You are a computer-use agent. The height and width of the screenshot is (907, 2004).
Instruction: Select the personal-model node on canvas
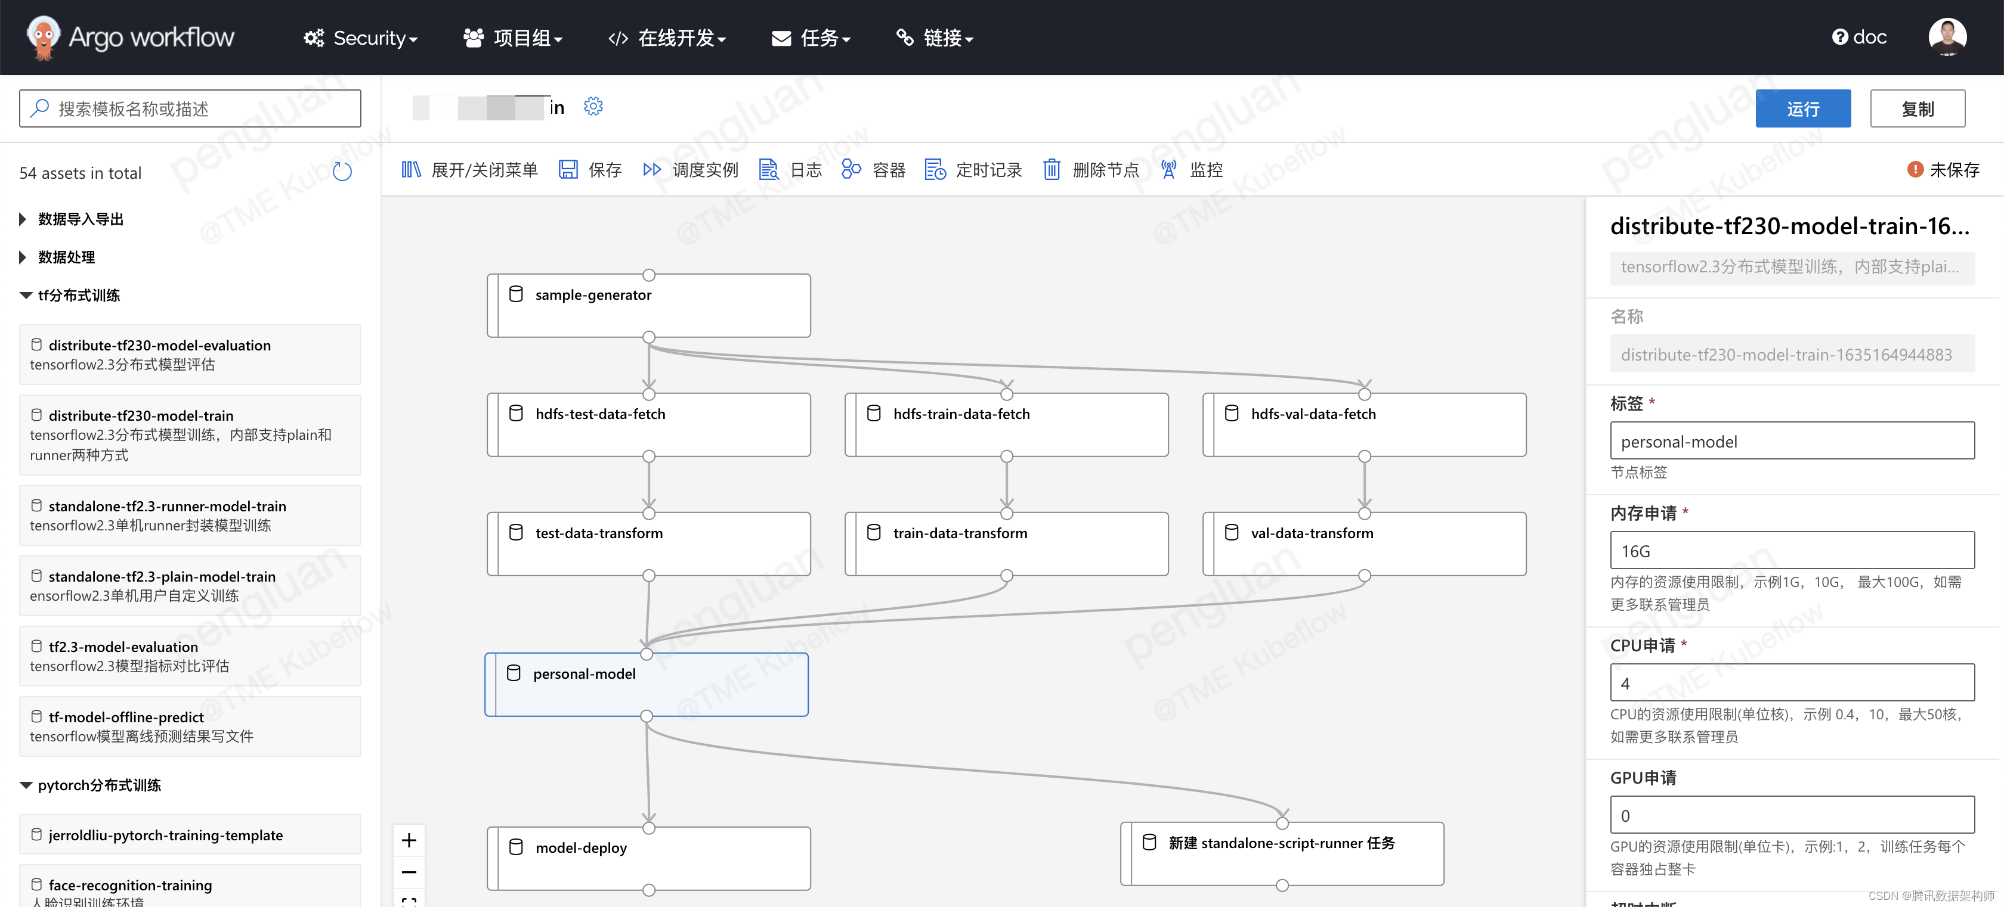coord(646,684)
